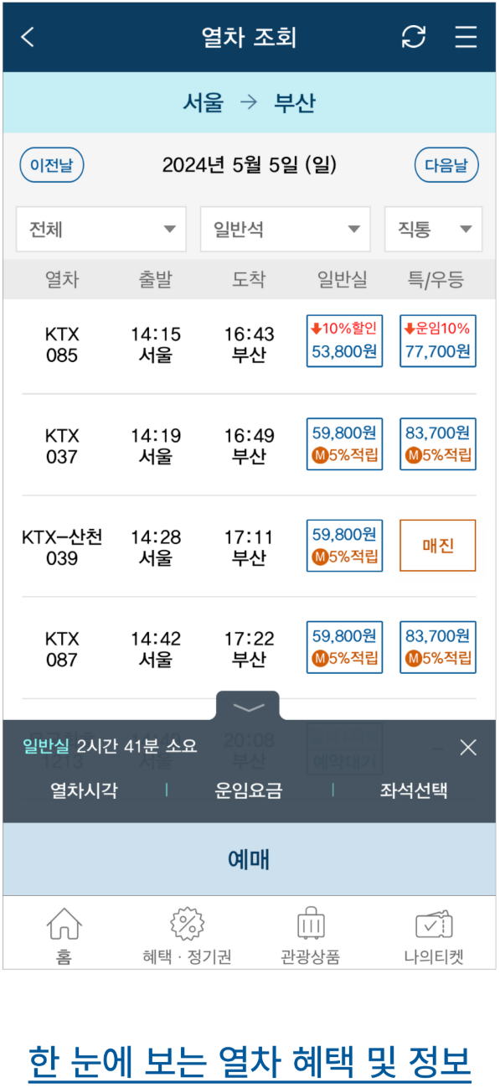Viewport: 500px width, 1088px height.
Task: Dismiss the fare info panel with the X
Action: (x=467, y=747)
